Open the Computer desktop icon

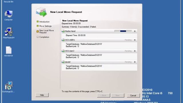9,15
